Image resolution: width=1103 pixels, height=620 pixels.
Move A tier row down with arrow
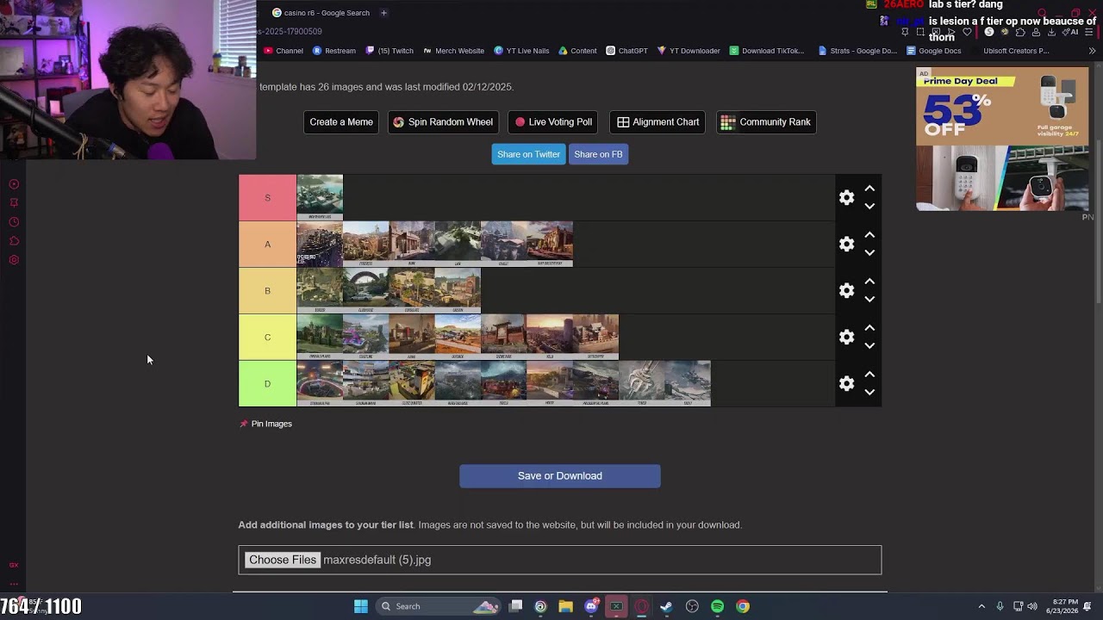pyautogui.click(x=869, y=253)
